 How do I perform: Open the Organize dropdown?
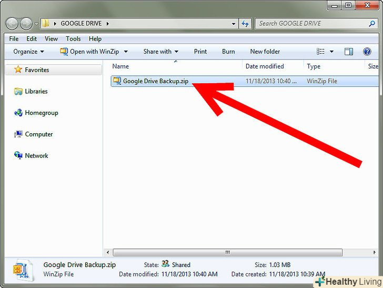pyautogui.click(x=28, y=52)
